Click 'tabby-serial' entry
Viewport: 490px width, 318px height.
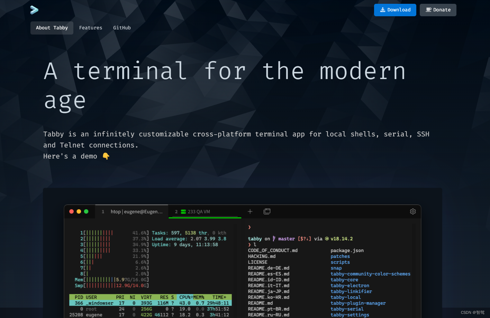pos(347,309)
